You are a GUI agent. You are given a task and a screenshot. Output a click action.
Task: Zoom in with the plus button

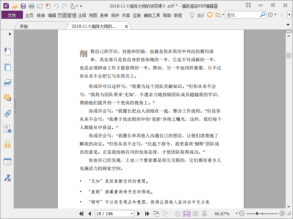pos(282,214)
